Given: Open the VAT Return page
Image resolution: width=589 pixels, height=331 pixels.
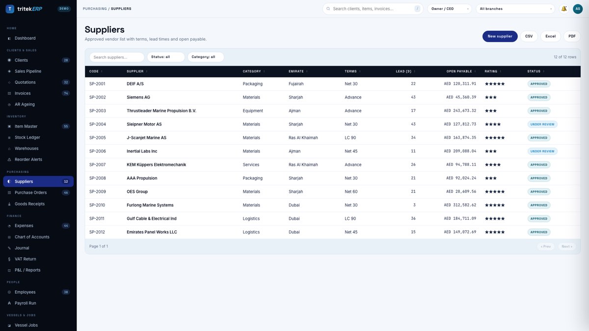Looking at the screenshot, I should (x=38, y=259).
